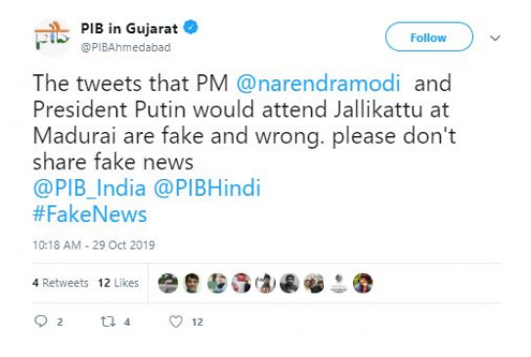The width and height of the screenshot is (531, 357).
Task: Open the first liker's avatar
Action: [168, 283]
